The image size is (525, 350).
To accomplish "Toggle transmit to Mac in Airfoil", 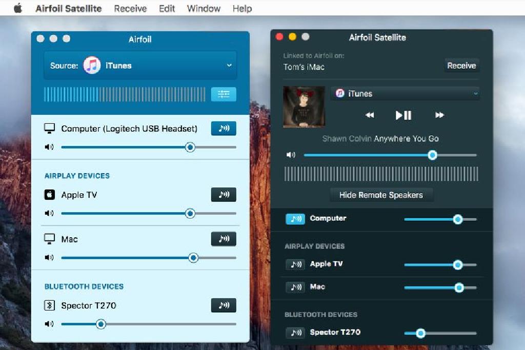I will click(224, 239).
